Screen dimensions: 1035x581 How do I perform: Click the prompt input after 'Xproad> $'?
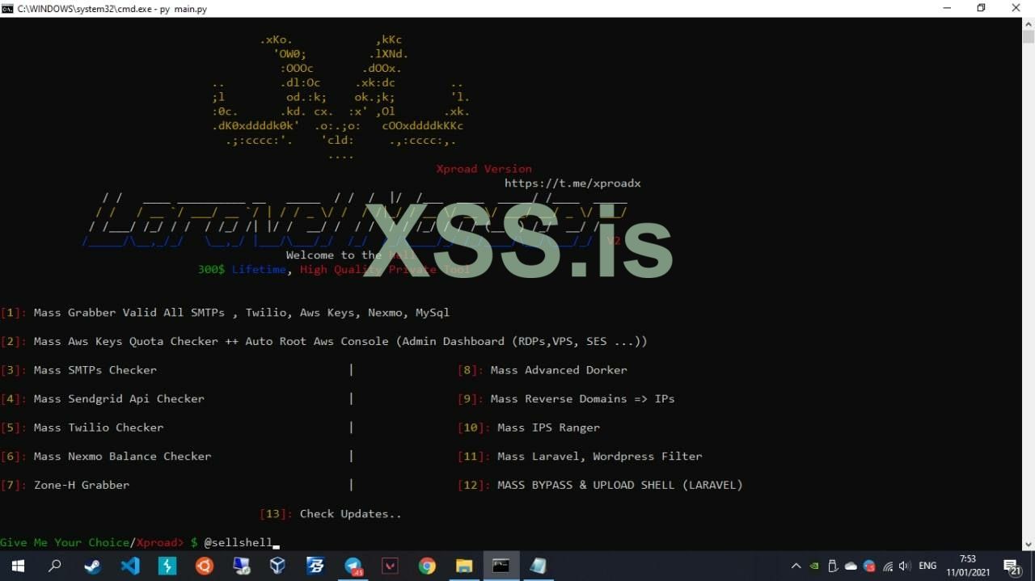click(x=238, y=542)
